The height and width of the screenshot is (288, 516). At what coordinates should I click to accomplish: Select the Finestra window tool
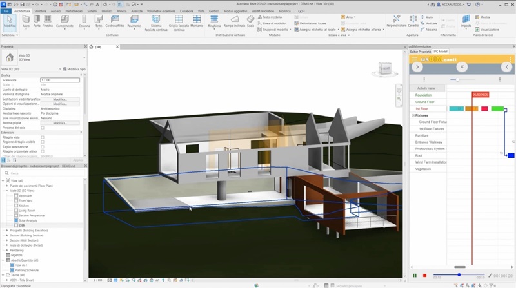48,21
